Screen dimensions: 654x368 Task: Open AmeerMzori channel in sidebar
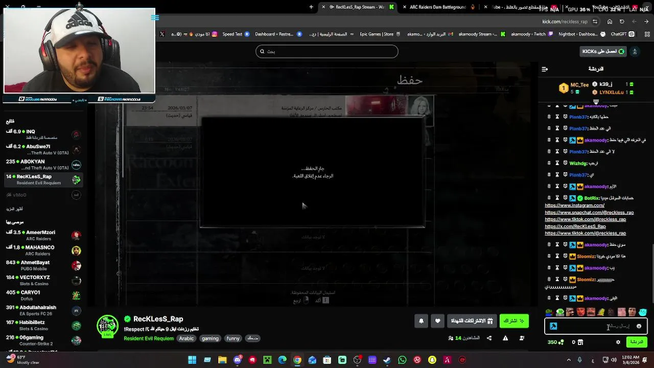(x=44, y=236)
